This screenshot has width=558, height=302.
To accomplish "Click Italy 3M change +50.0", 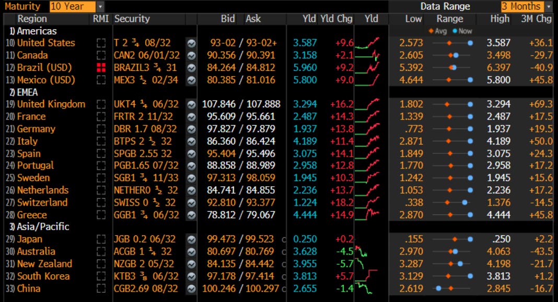I will (x=541, y=141).
